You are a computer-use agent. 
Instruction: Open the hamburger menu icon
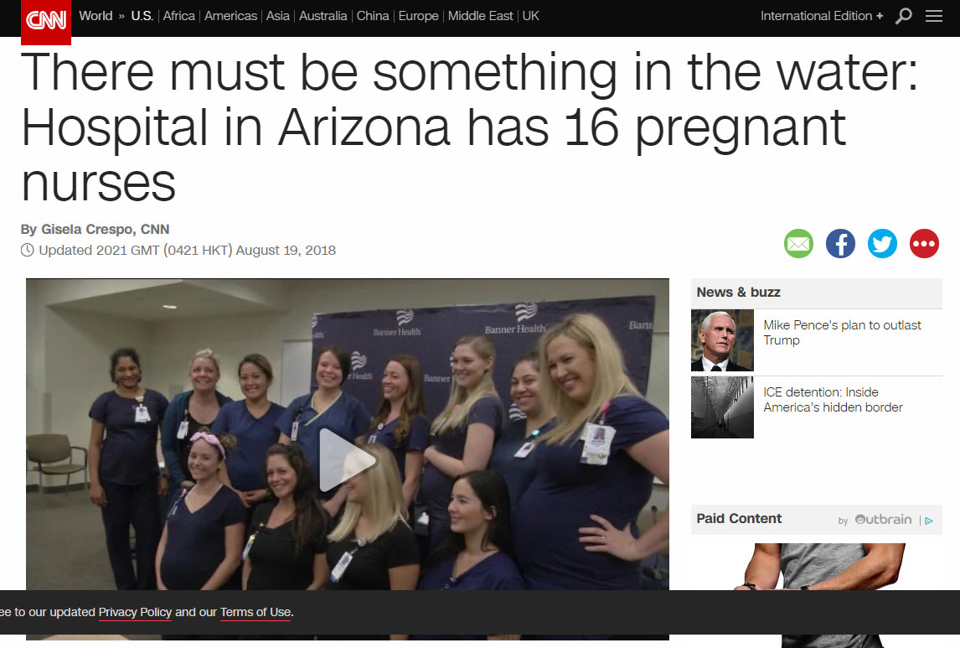934,16
